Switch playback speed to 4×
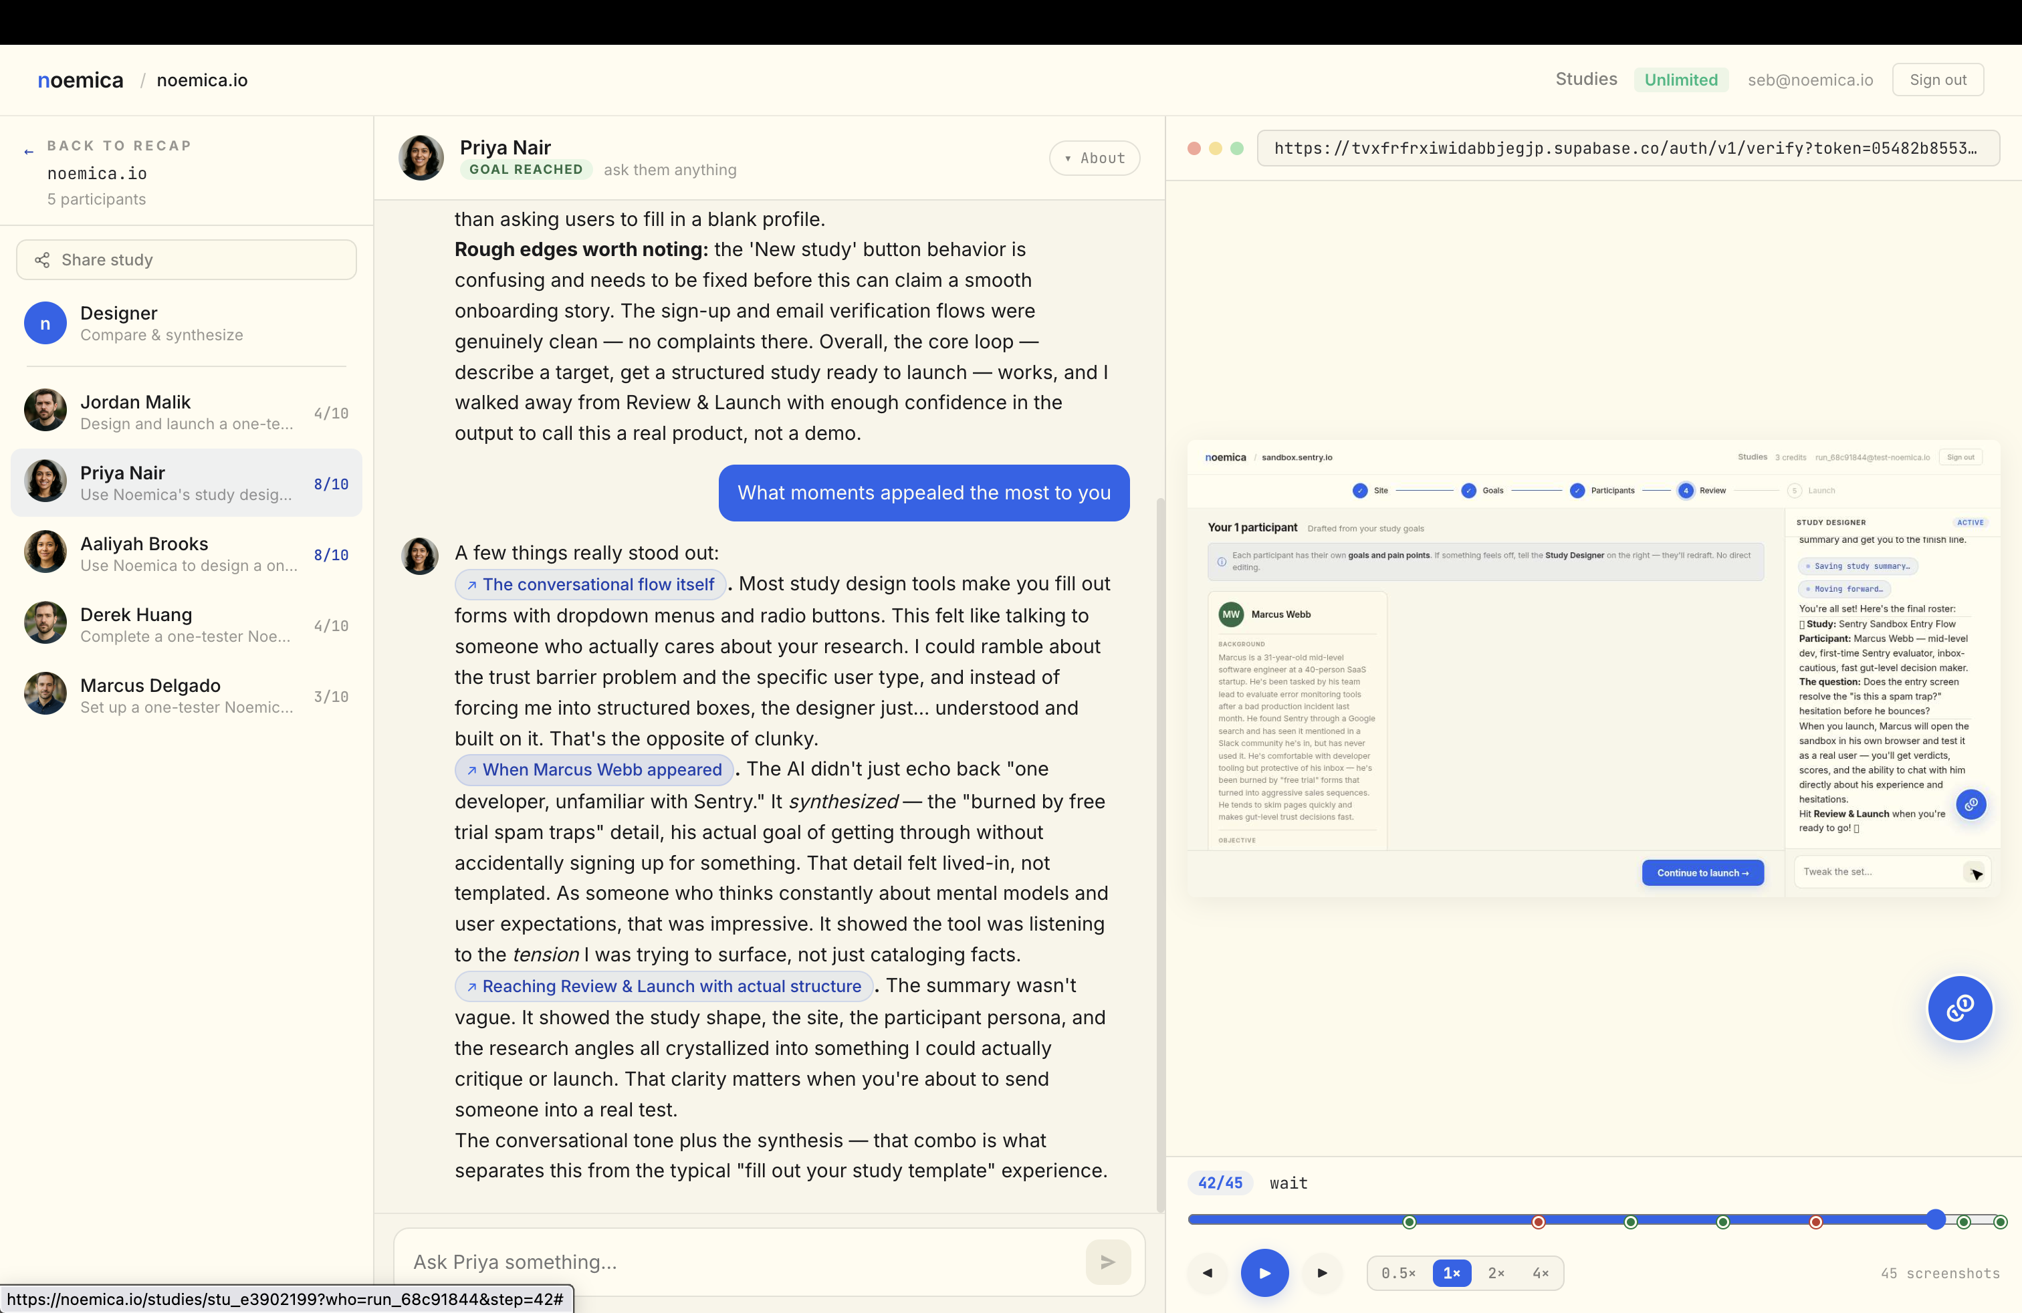The image size is (2022, 1313). 1539,1272
